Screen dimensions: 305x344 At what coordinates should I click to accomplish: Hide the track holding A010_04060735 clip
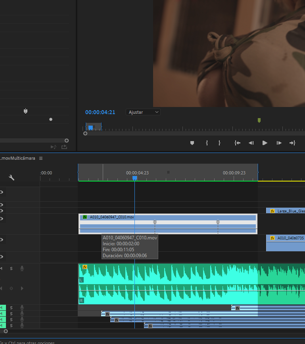(x=1, y=239)
